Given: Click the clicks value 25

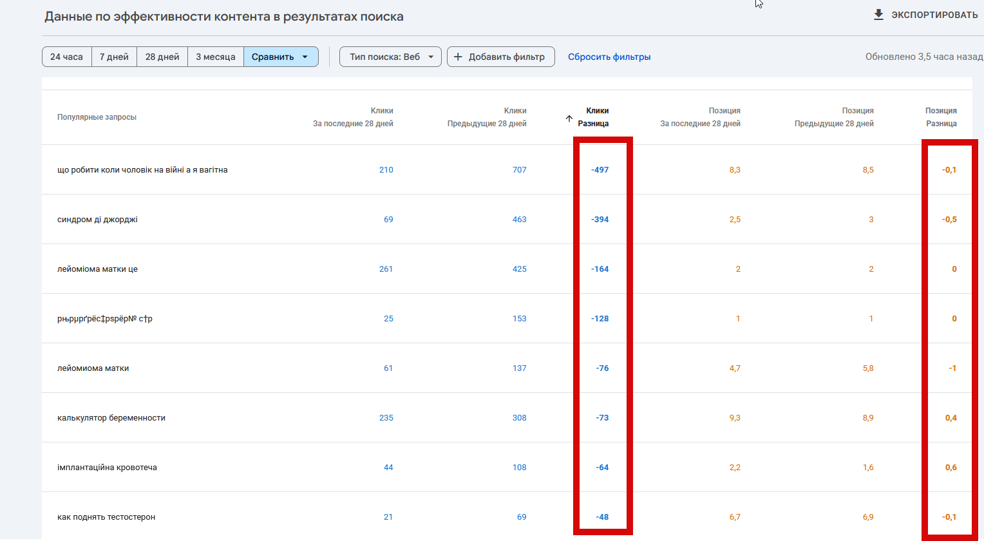Looking at the screenshot, I should (x=388, y=319).
